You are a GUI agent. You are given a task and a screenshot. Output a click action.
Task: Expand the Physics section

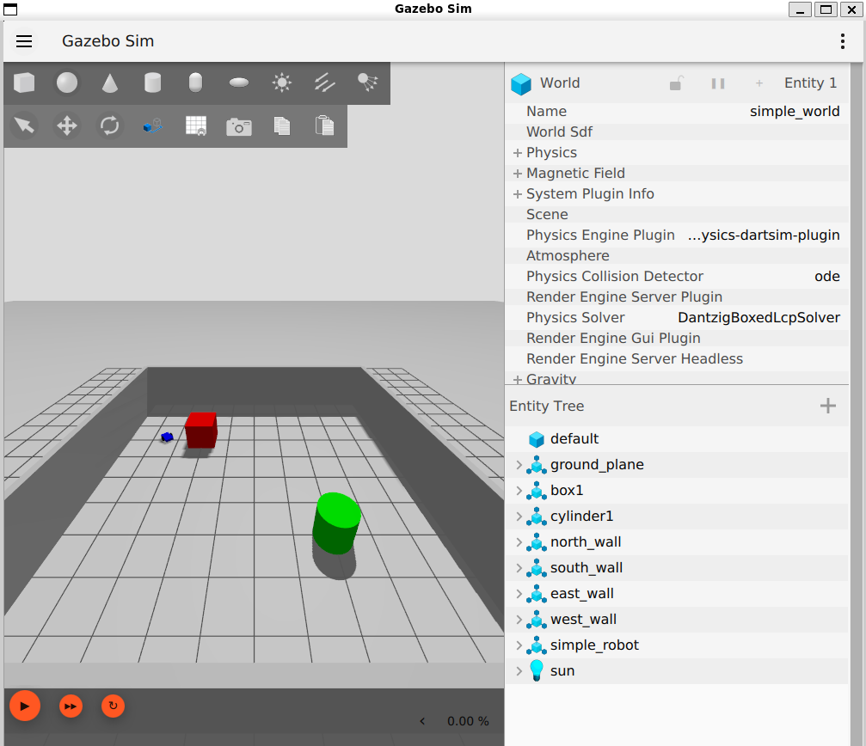coord(518,153)
